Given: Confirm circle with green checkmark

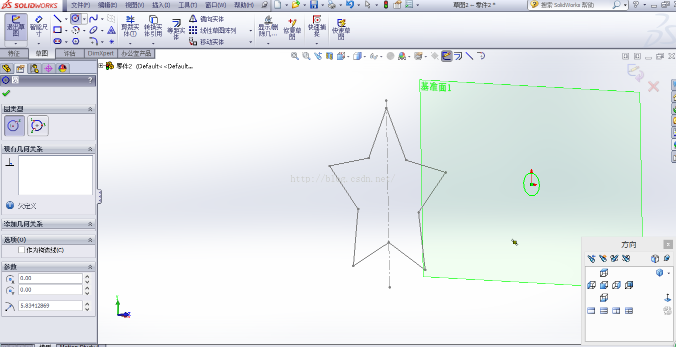Looking at the screenshot, I should click(x=6, y=93).
